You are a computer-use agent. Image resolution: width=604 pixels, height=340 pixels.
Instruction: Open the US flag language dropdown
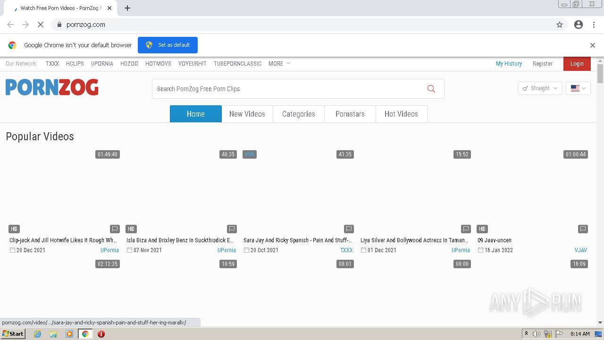pos(578,88)
